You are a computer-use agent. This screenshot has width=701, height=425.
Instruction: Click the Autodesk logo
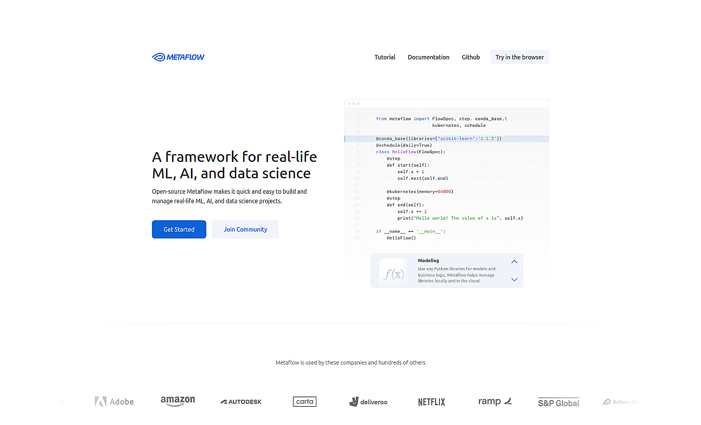tap(241, 402)
